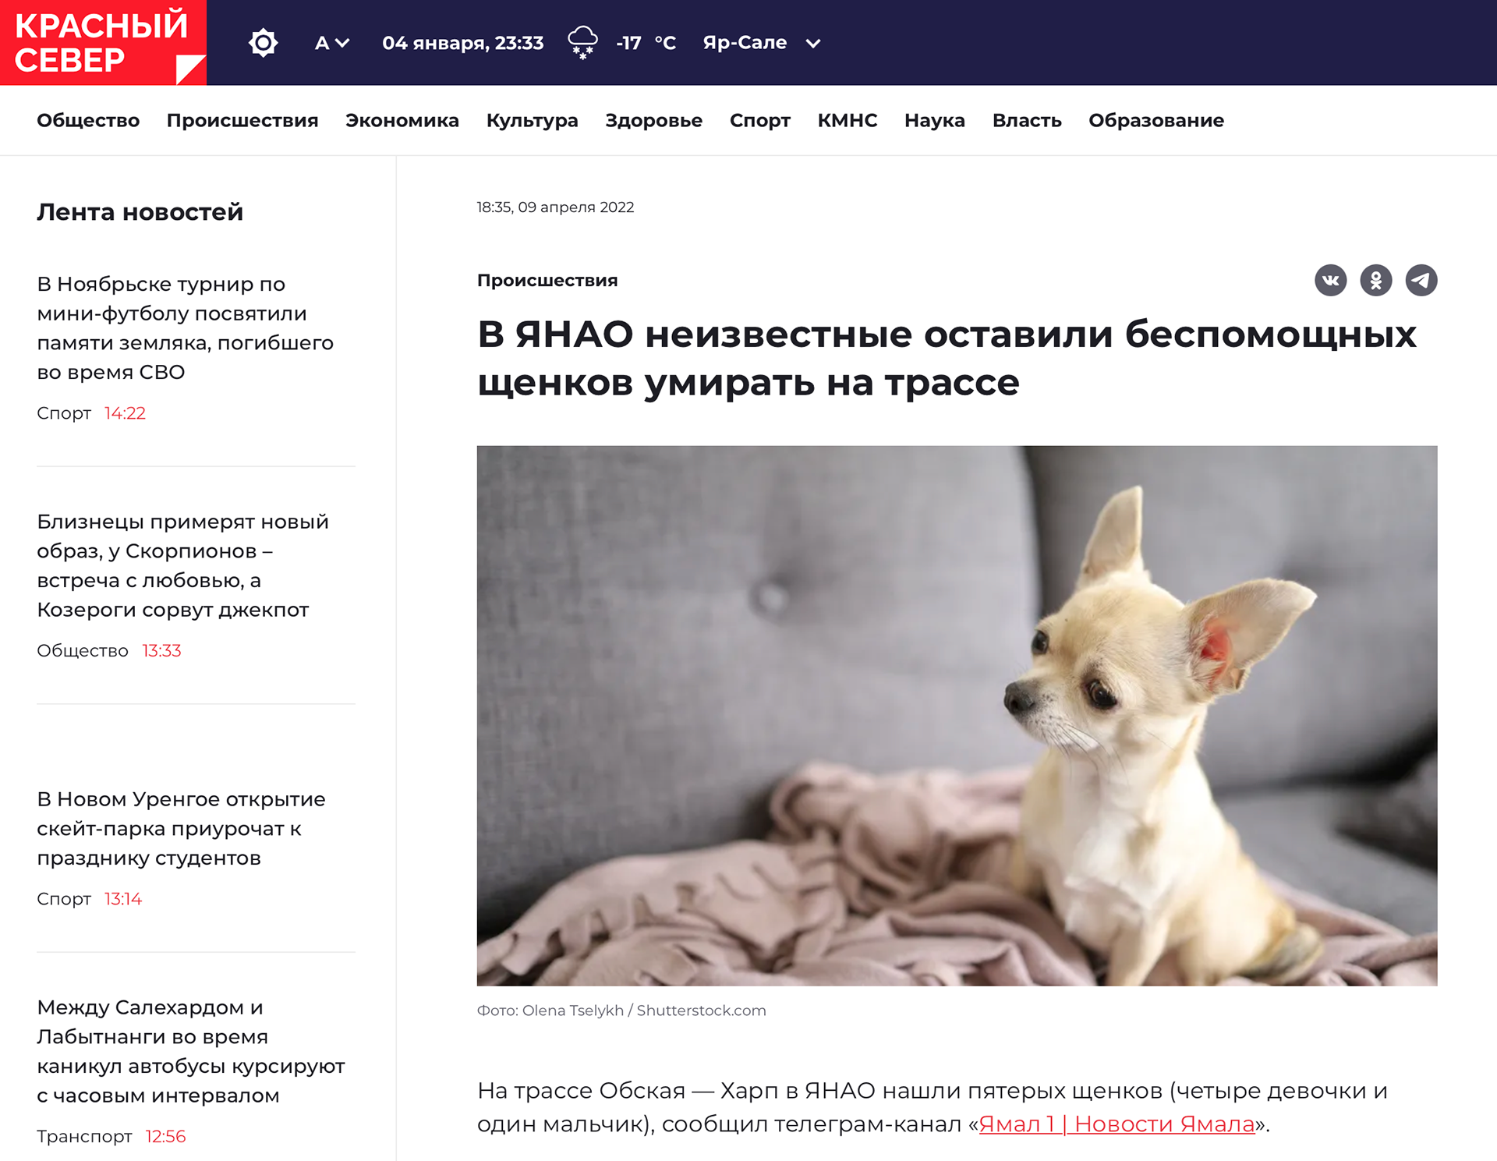Share article on Odnoklassniki
This screenshot has width=1497, height=1161.
(x=1376, y=281)
